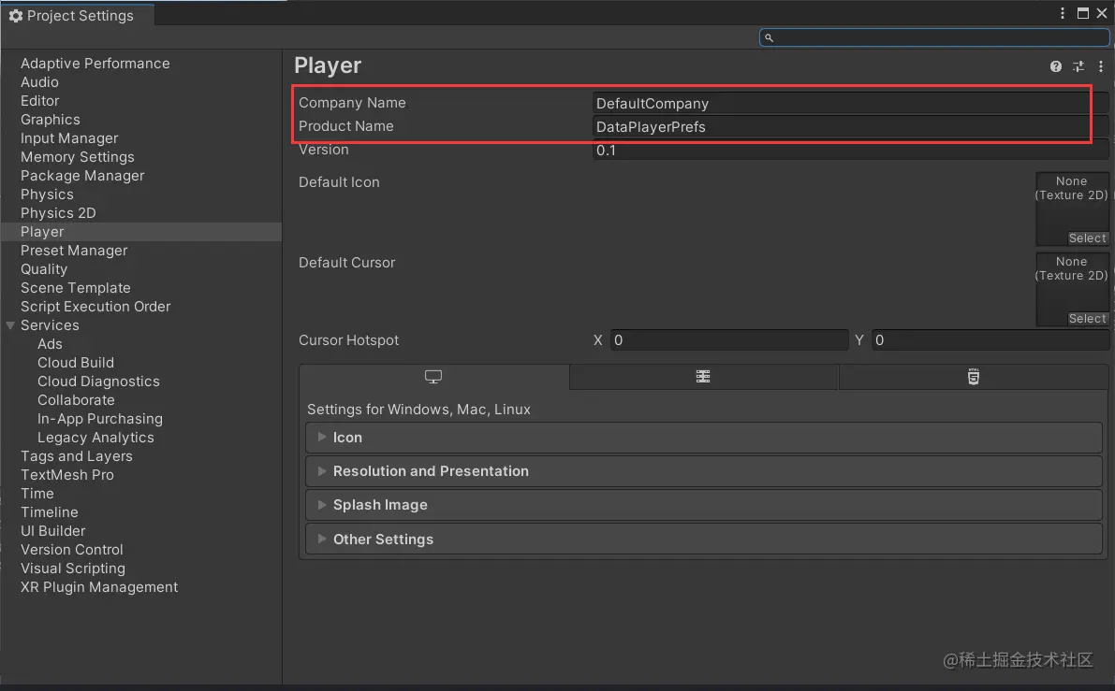The image size is (1115, 691).
Task: Click the Cursor Hotspot X label
Action: [x=598, y=340]
